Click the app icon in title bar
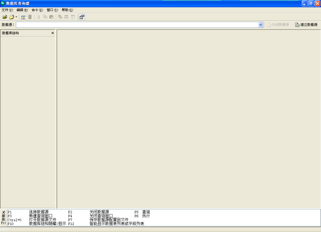This screenshot has height=232, width=321. (3, 3)
